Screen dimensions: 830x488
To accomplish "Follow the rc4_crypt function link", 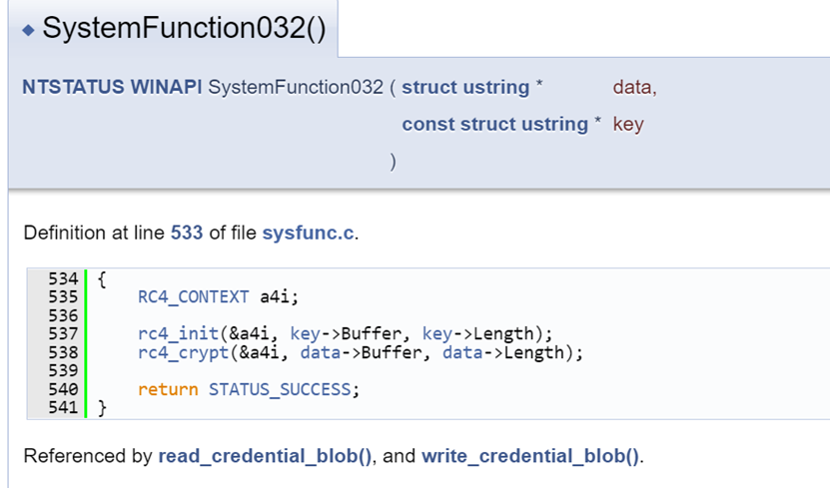I will [183, 352].
